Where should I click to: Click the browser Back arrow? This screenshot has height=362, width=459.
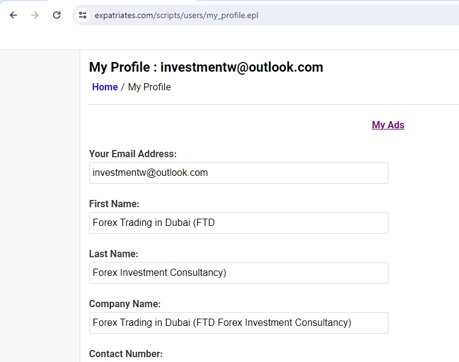(13, 15)
